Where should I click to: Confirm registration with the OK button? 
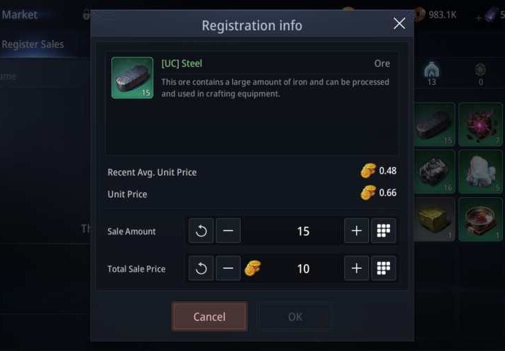coord(295,317)
